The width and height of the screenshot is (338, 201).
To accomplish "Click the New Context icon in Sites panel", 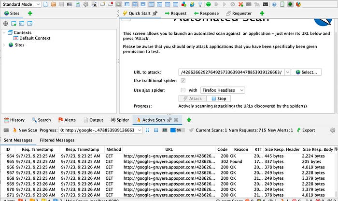I will 14,24.
